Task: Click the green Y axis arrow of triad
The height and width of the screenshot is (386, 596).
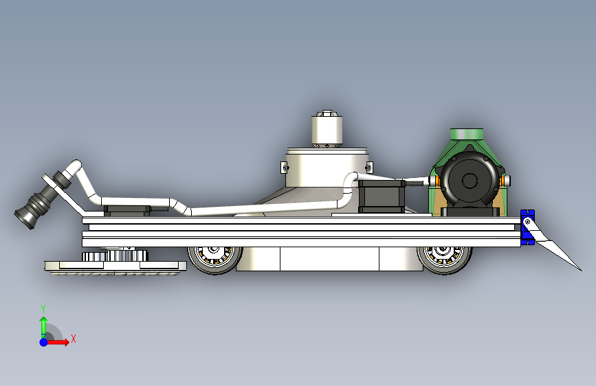Action: pos(43,326)
